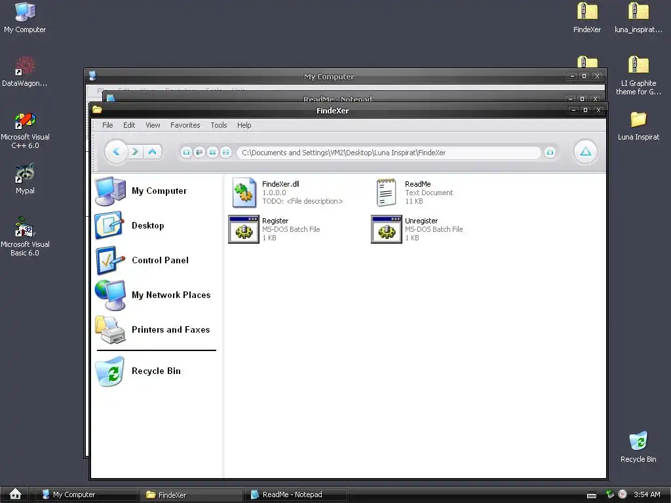The height and width of the screenshot is (503, 671).
Task: Click the second view-mode toolbar icon
Action: click(x=199, y=152)
